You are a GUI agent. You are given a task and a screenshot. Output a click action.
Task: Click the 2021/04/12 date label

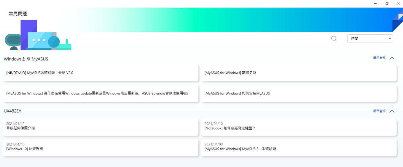coord(15,123)
